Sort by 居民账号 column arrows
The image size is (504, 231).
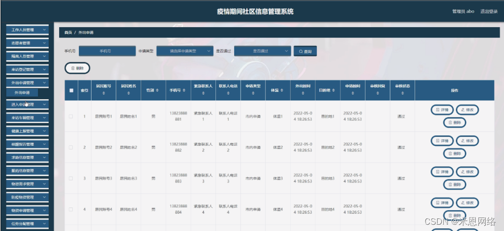click(x=104, y=93)
